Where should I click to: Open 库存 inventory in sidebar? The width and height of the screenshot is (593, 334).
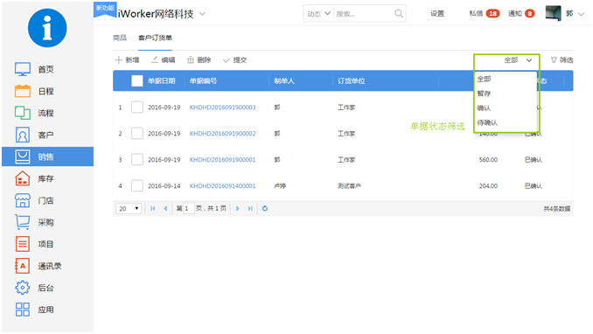click(34, 178)
